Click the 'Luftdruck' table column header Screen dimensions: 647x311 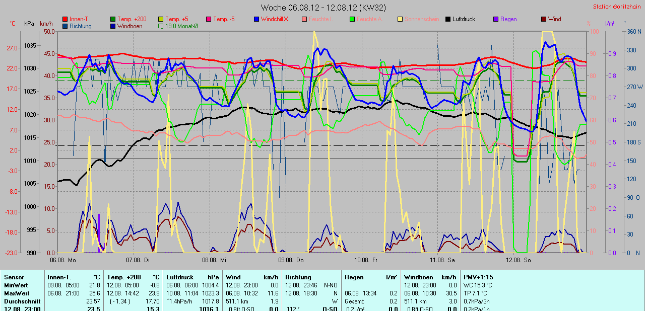click(x=179, y=277)
